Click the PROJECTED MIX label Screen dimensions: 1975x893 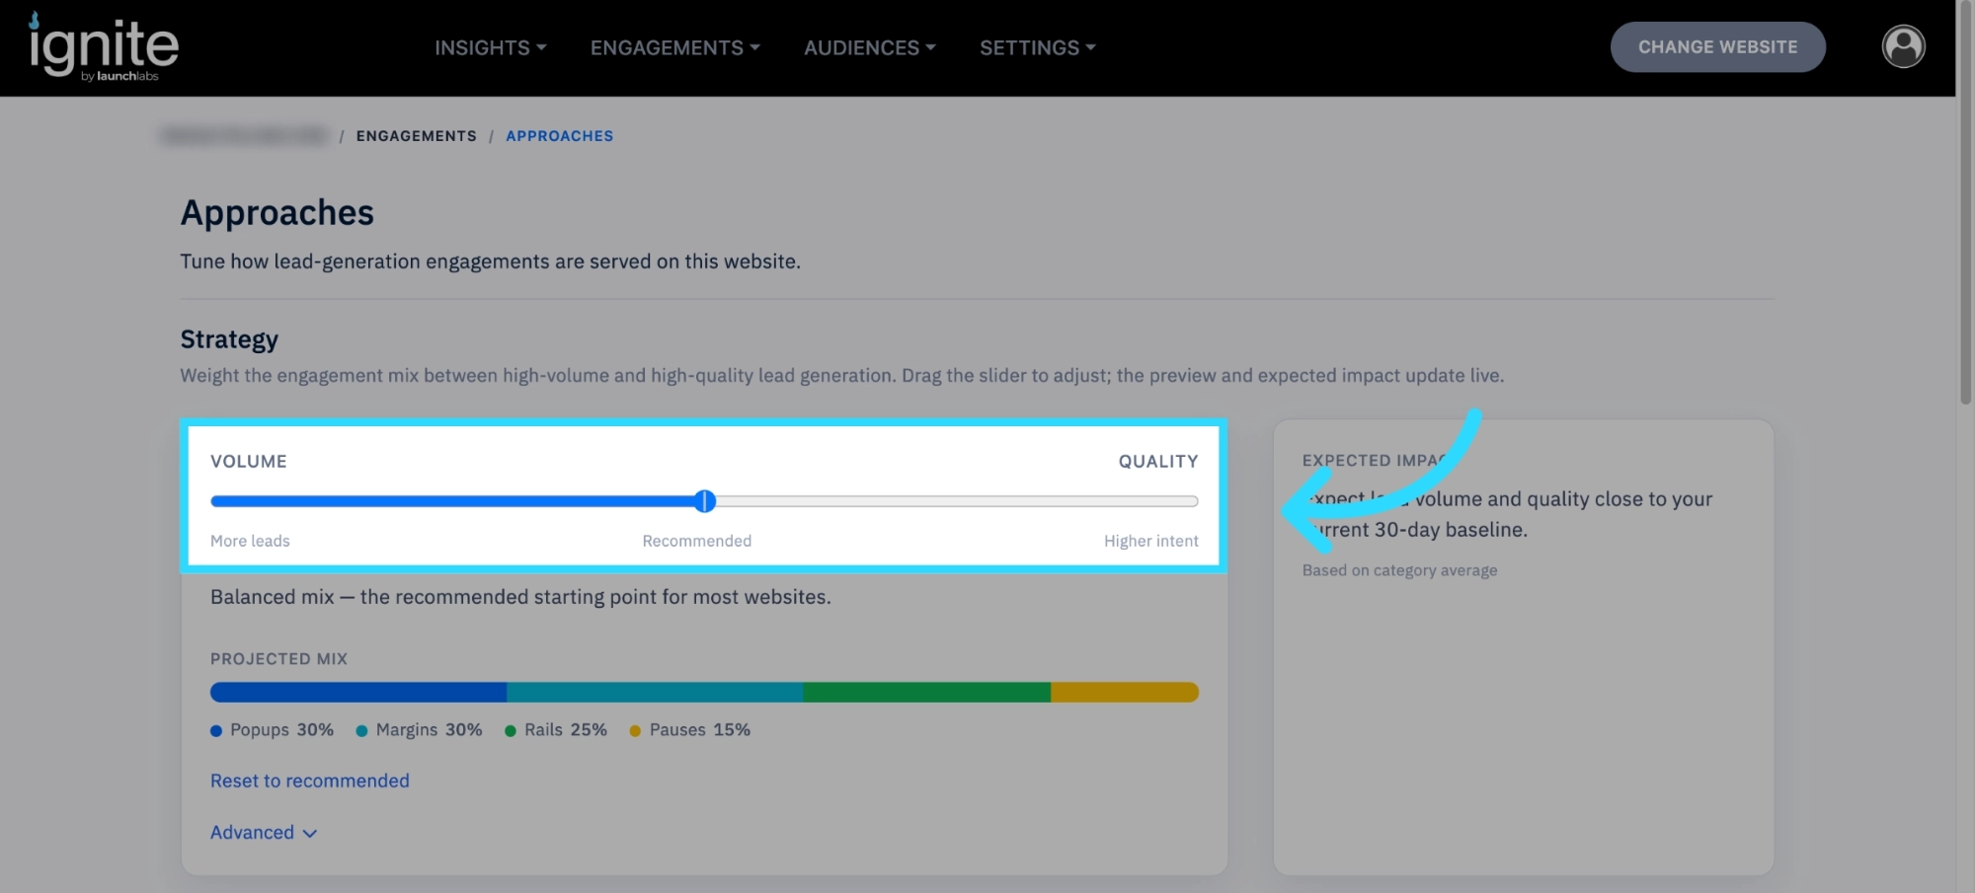(278, 659)
